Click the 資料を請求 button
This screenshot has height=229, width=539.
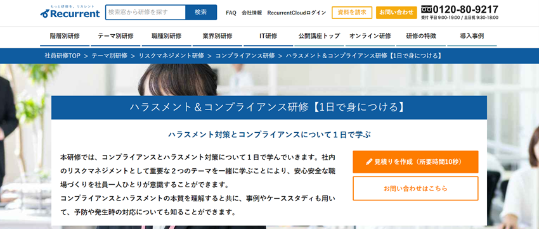coord(352,13)
